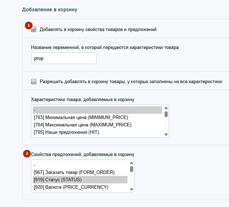Pick '[920] Валюта (PRICE_CURRENCY)' offer property
Image resolution: width=229 pixels, height=207 pixels.
point(70,187)
